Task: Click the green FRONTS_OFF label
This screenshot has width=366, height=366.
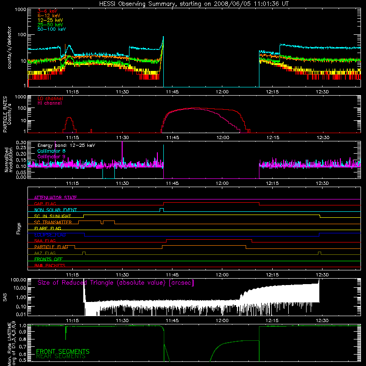Action: click(x=48, y=259)
